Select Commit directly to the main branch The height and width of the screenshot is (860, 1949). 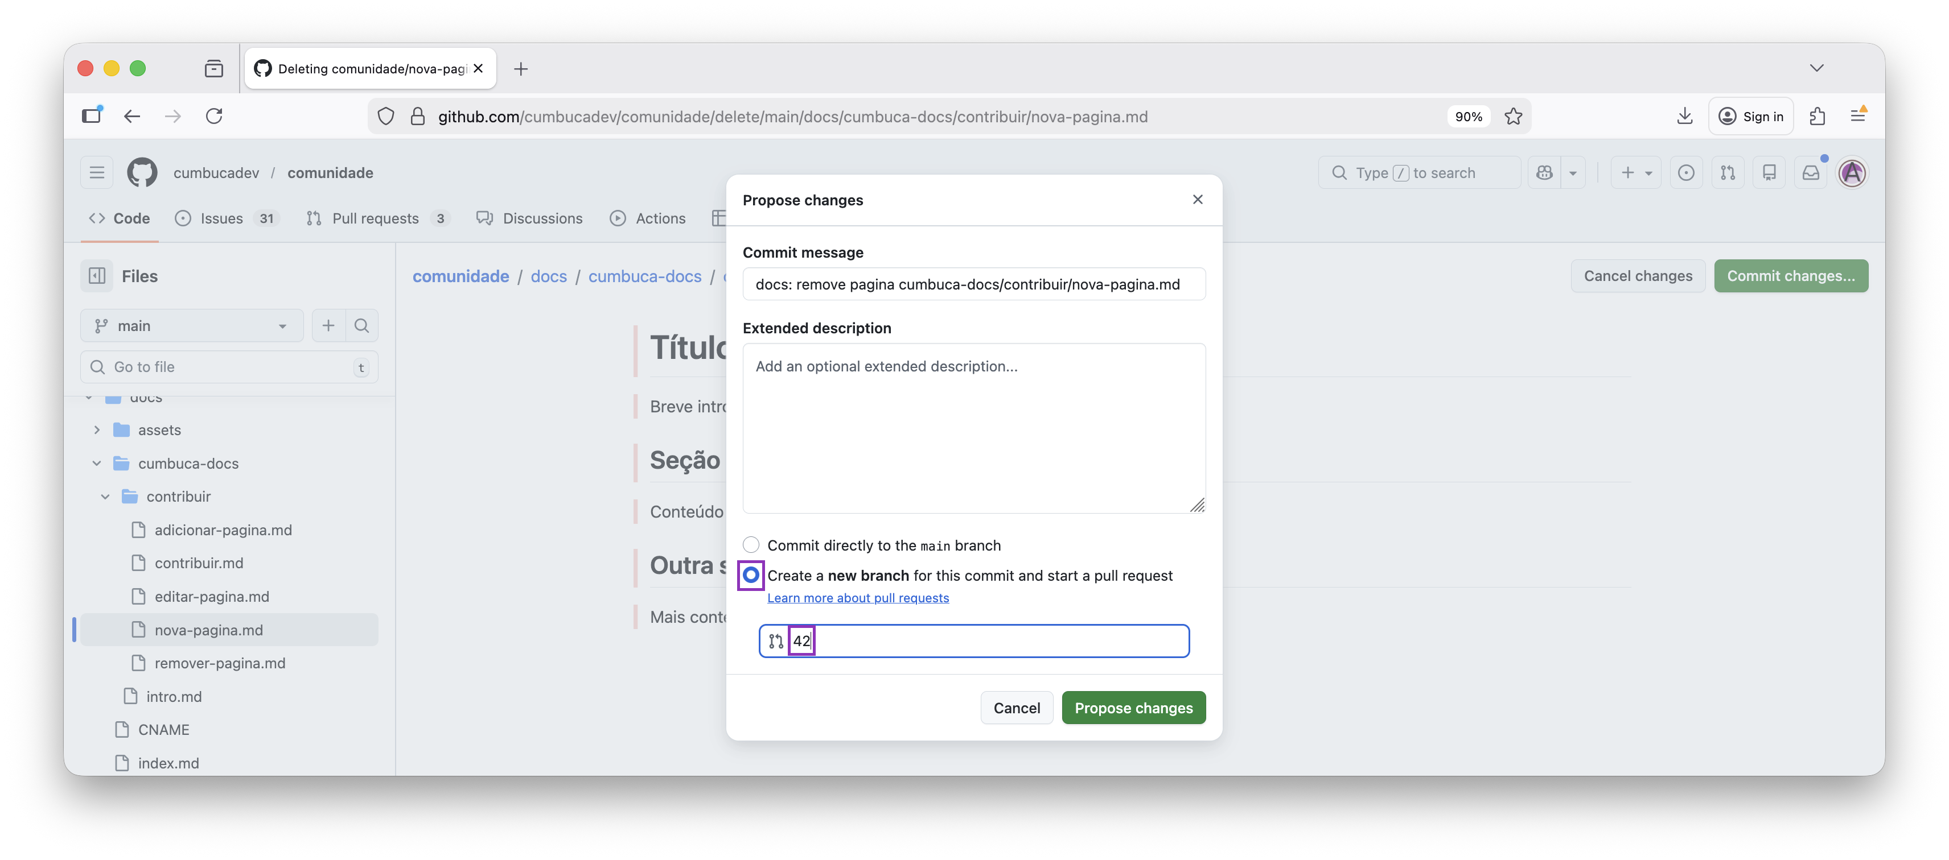click(x=751, y=545)
